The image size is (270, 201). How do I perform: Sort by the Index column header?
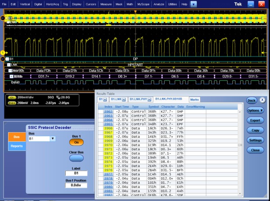point(108,107)
